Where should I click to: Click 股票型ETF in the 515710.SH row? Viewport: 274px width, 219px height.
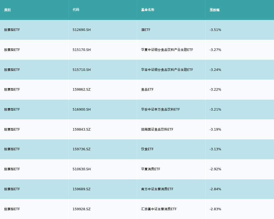click(x=12, y=70)
